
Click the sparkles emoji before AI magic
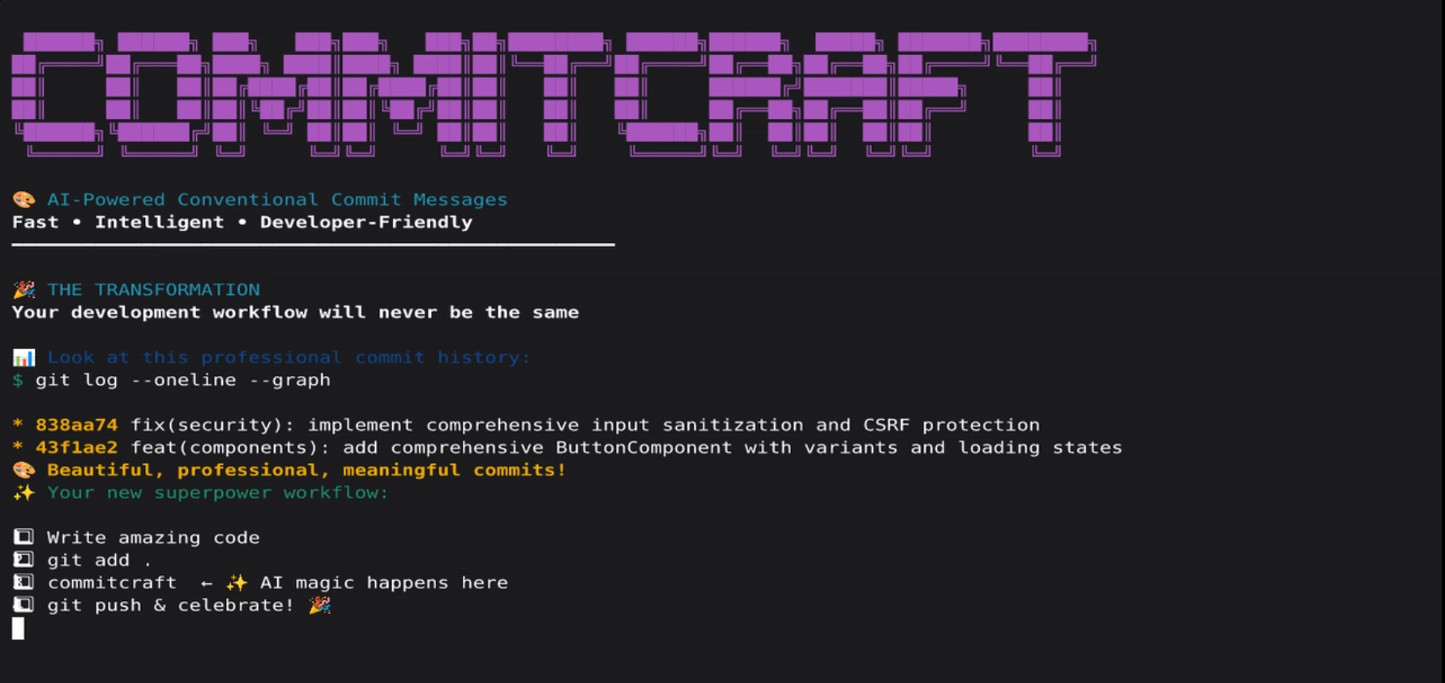coord(237,583)
